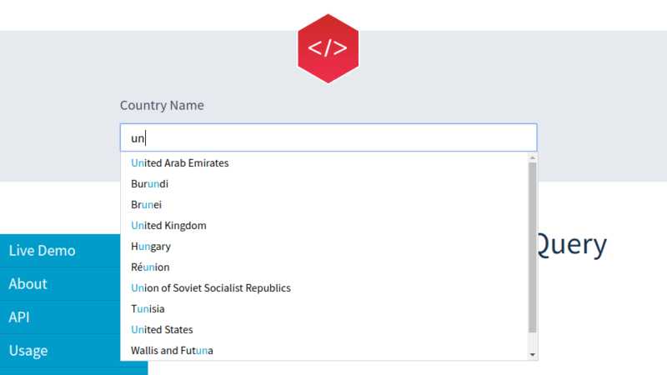Select Réunion from suggestions
The image size is (667, 375).
point(150,267)
